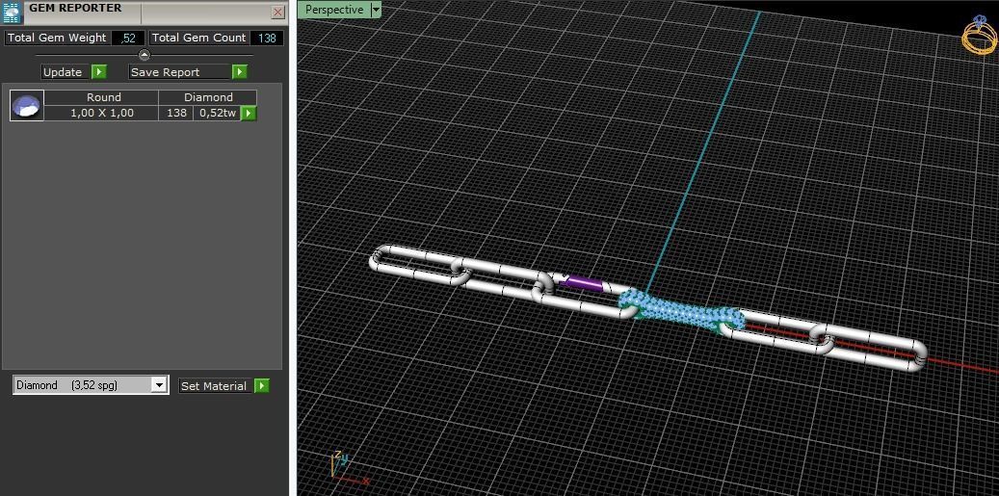Collapse panel with the round arrow handle
Image resolution: width=999 pixels, height=496 pixels.
[145, 55]
